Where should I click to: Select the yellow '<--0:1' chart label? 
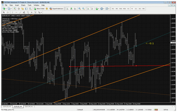(x=150, y=43)
